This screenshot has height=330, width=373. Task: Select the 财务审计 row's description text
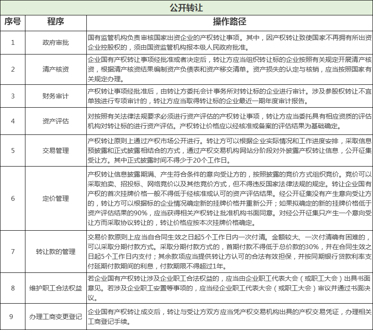pyautogui.click(x=229, y=96)
